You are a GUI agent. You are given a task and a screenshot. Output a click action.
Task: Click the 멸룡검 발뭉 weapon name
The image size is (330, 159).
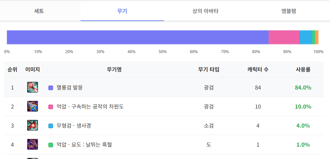point(69,88)
